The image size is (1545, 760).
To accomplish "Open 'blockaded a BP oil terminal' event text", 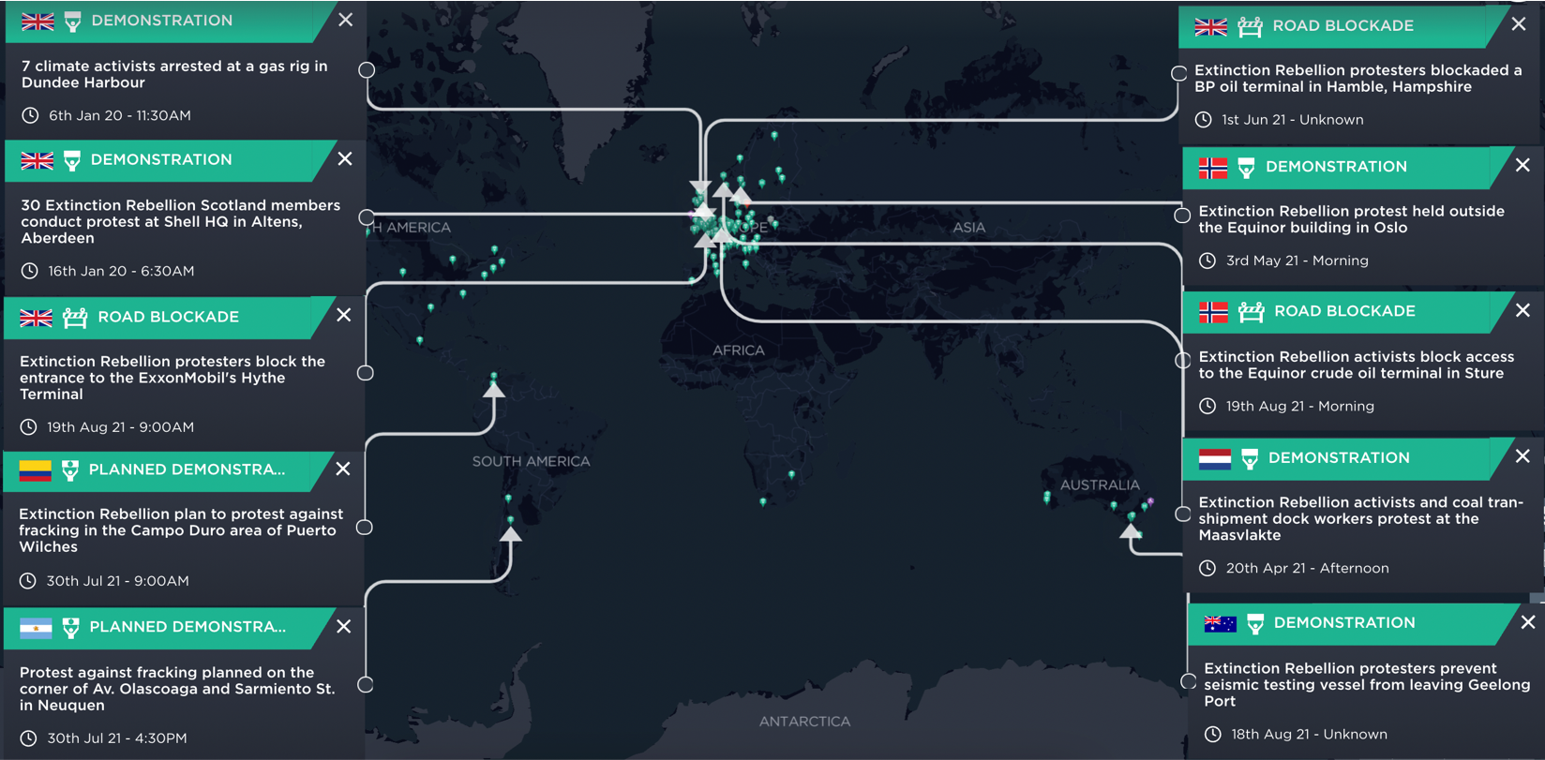I will click(x=1358, y=79).
